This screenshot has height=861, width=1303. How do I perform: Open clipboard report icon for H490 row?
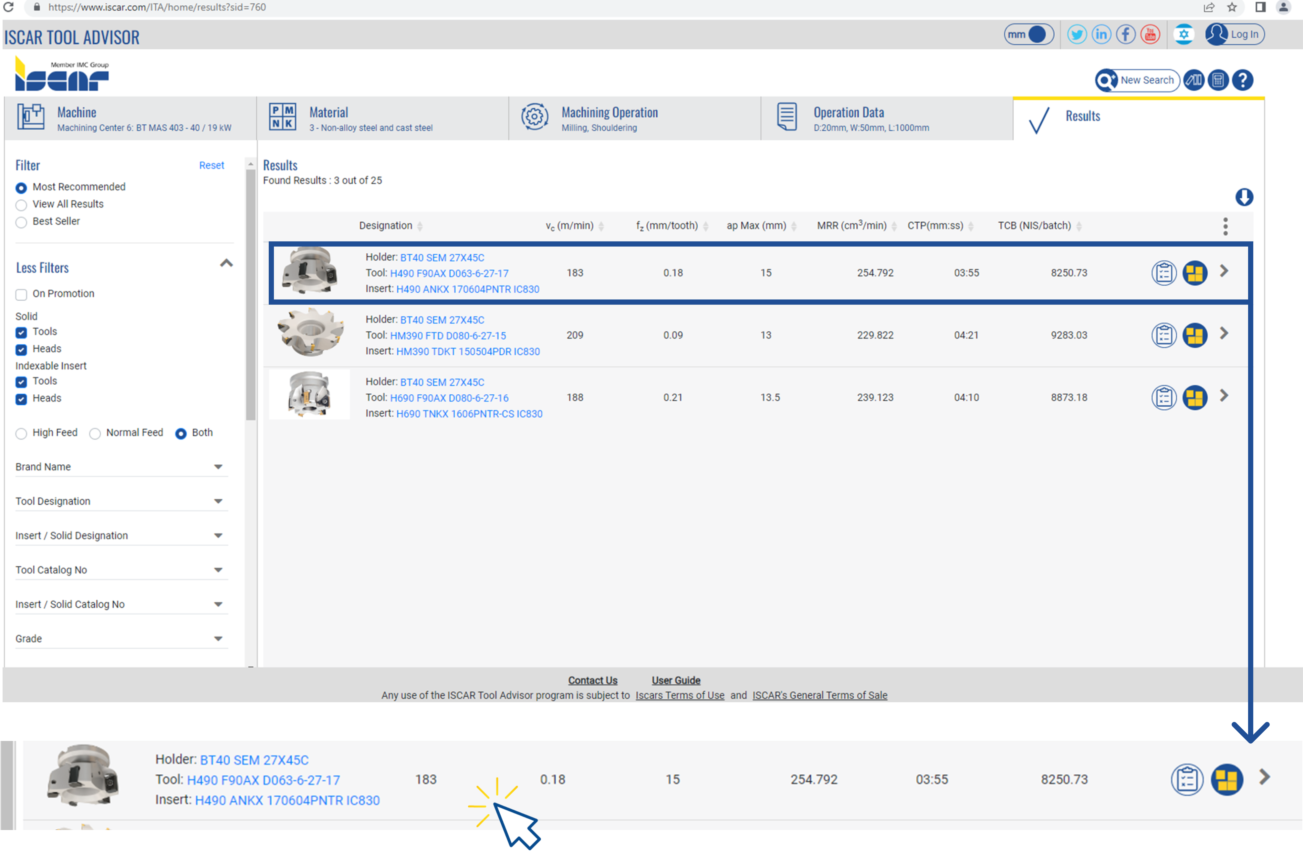[x=1163, y=273]
